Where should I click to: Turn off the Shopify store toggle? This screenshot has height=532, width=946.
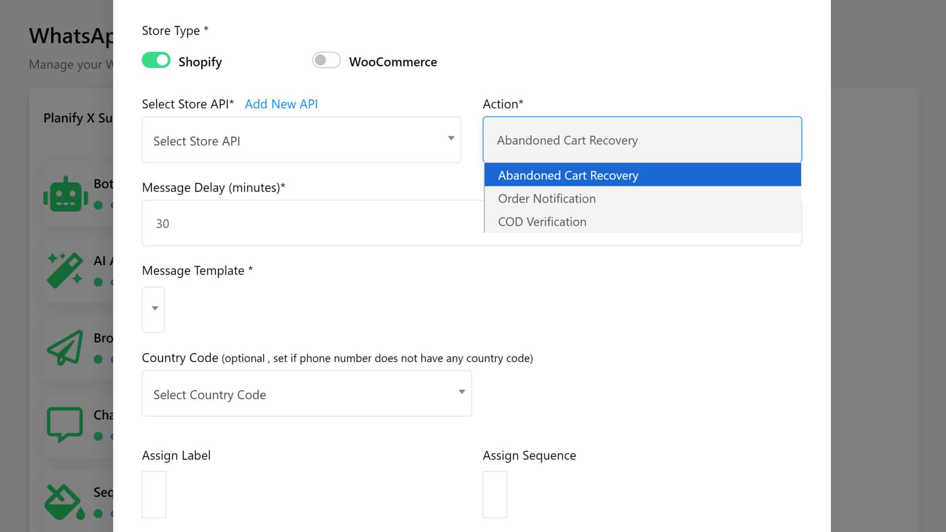click(x=156, y=60)
